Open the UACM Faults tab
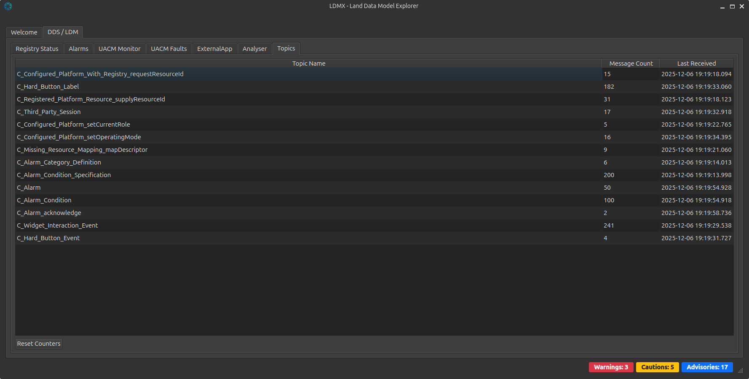This screenshot has width=749, height=379. point(169,48)
